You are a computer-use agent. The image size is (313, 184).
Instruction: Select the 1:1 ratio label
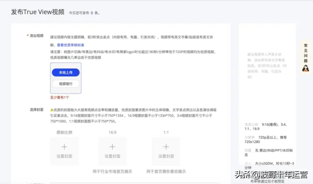[166, 132]
